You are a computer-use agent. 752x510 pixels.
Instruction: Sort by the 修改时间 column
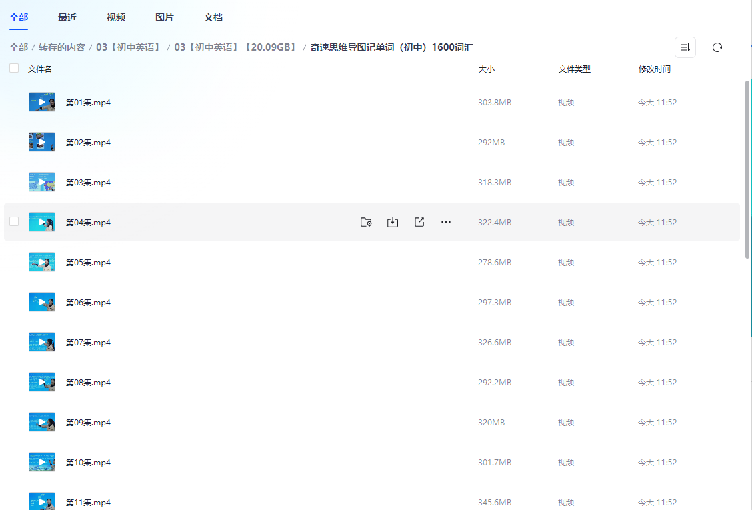pyautogui.click(x=654, y=68)
